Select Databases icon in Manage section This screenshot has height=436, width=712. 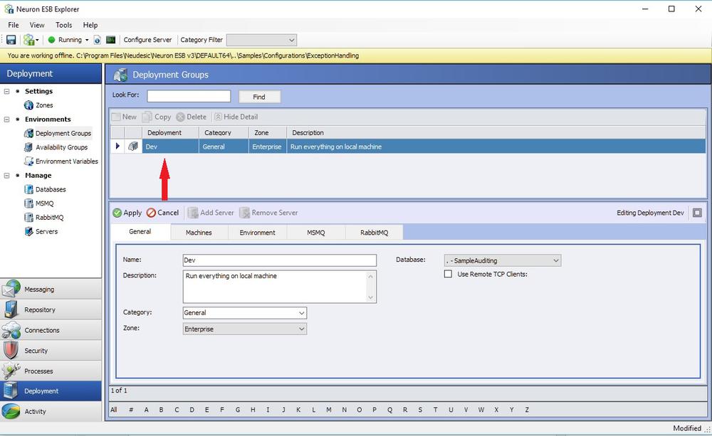28,190
